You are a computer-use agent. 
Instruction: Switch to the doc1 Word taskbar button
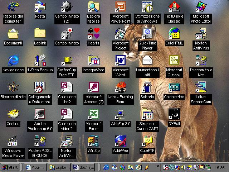[83, 167]
